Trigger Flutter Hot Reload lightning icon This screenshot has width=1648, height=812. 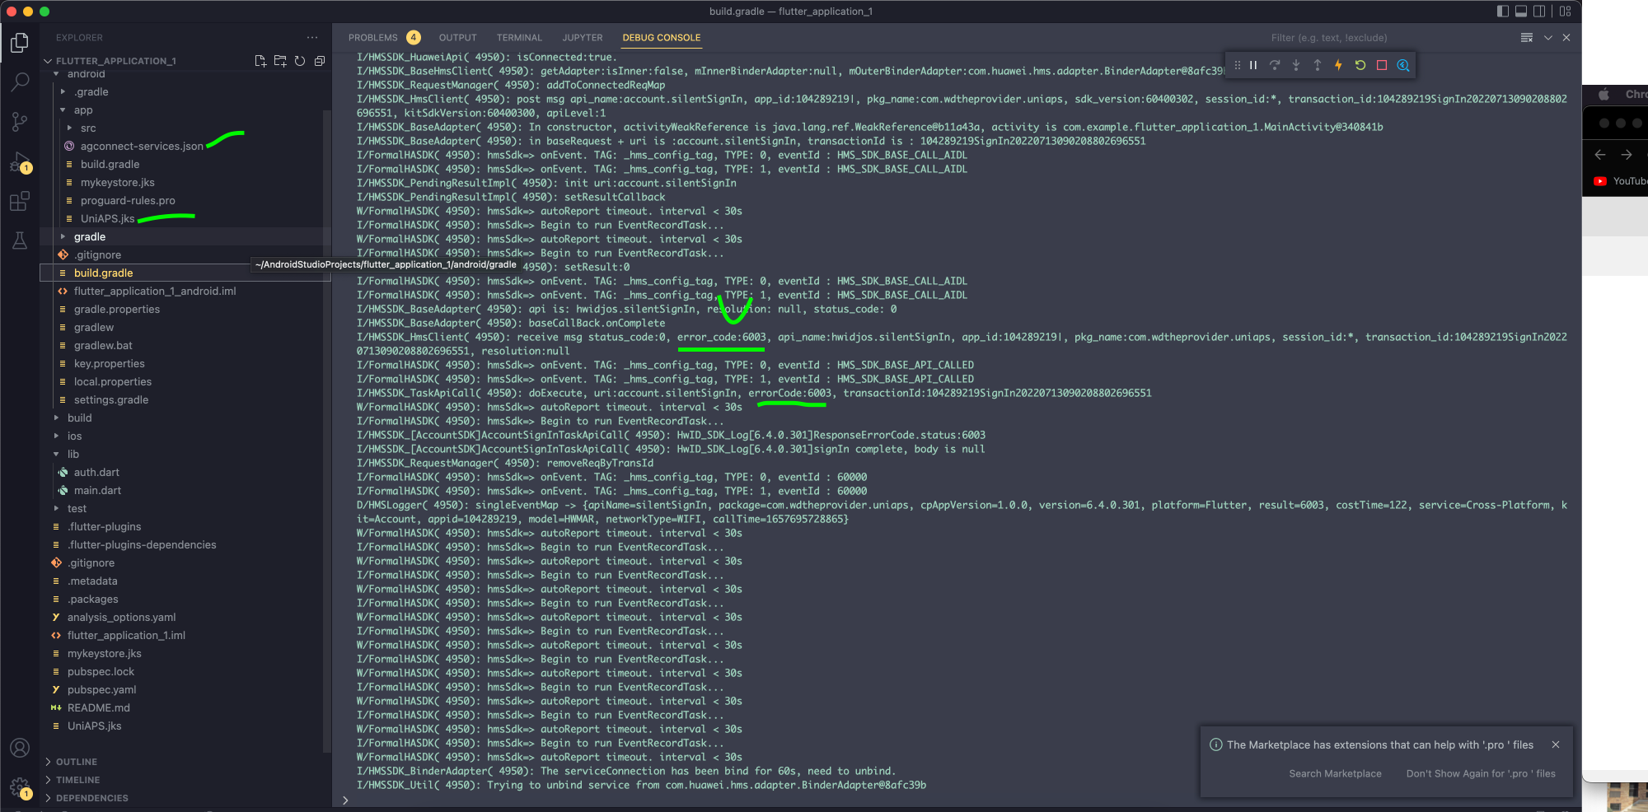(1339, 65)
